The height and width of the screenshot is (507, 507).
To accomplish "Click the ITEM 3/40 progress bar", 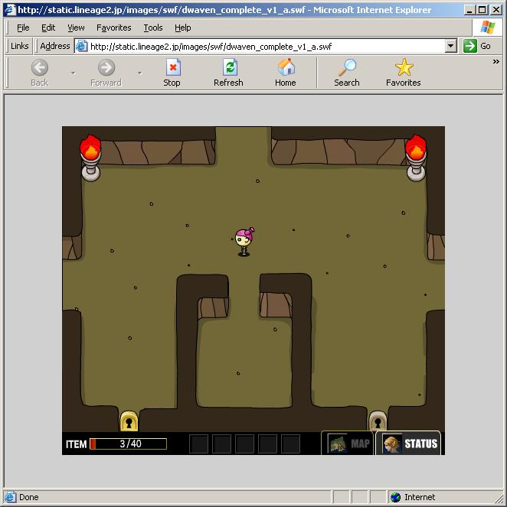I will click(129, 444).
